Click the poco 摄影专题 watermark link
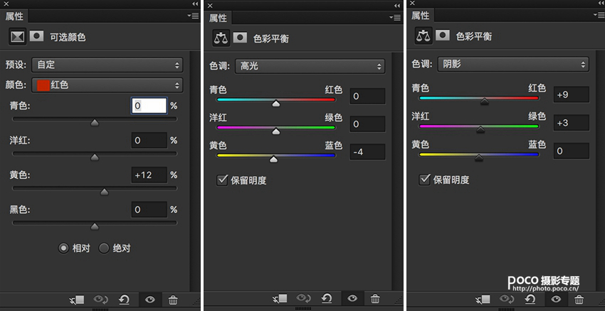 point(543,284)
